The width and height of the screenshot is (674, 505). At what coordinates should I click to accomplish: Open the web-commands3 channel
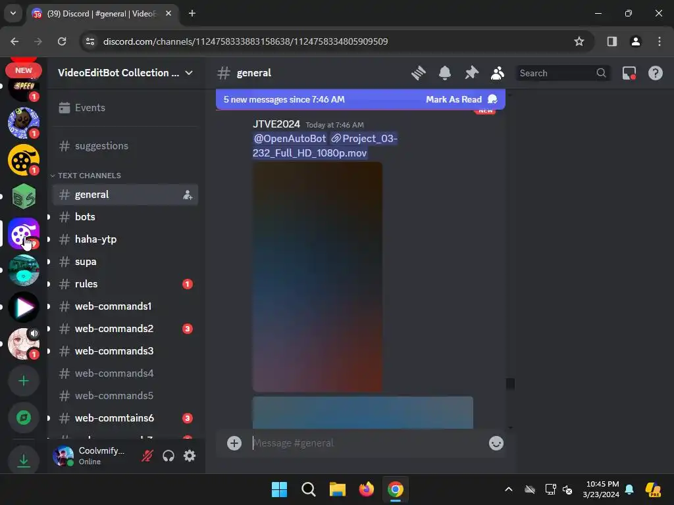coord(125,351)
